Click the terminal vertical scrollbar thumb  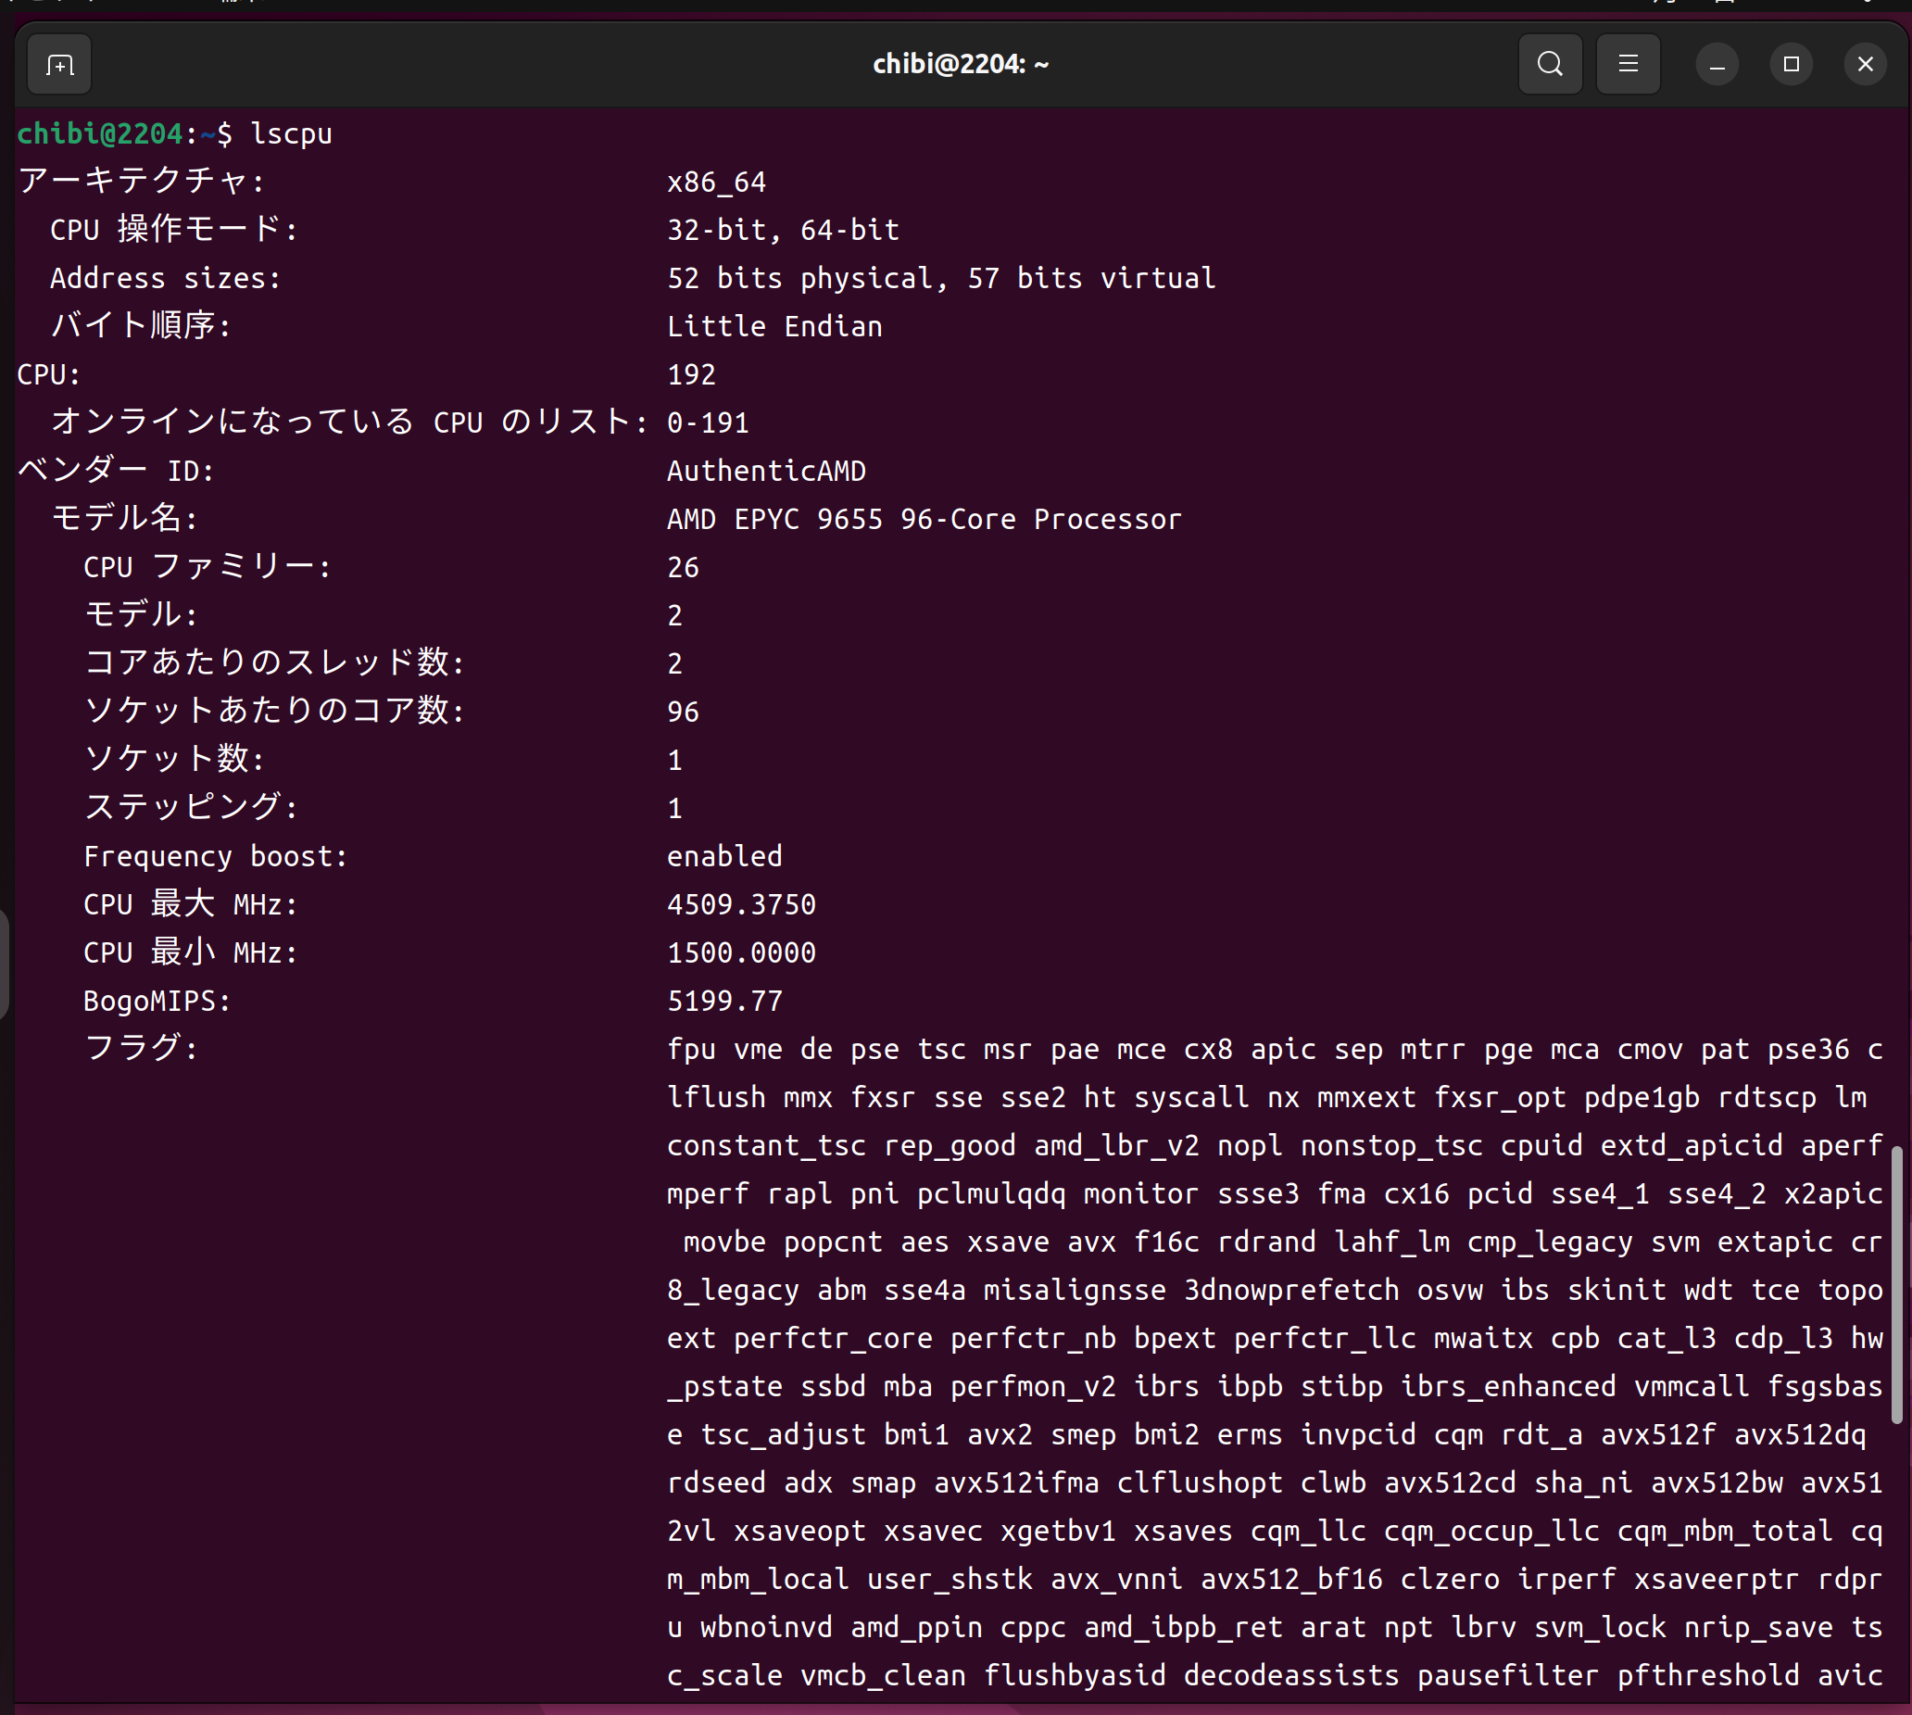click(x=1896, y=1283)
